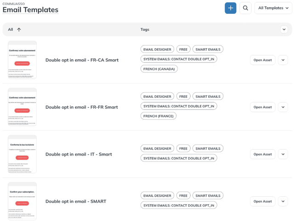The height and width of the screenshot is (223, 294).
Task: Click EMAIL DESIGNER tag in FR-FR row
Action: click(157, 97)
